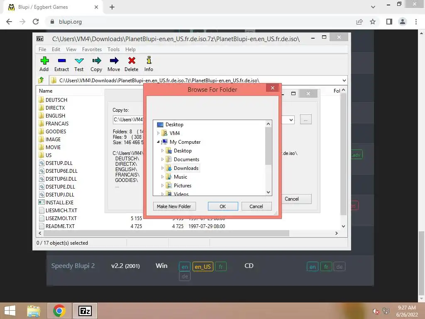
Task: Open a new Chrome tab
Action: click(112, 7)
